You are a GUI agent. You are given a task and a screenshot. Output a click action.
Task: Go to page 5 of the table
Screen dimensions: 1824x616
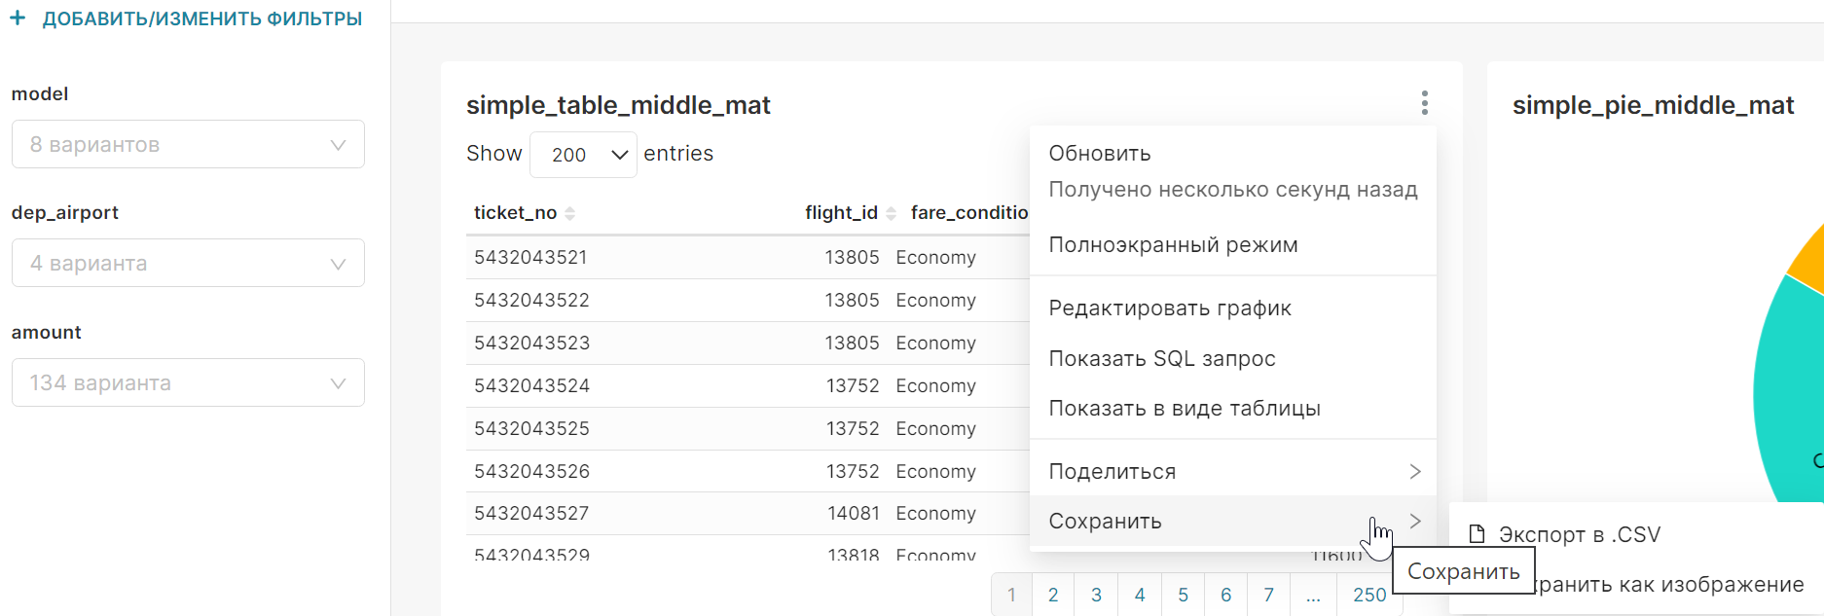1183,595
